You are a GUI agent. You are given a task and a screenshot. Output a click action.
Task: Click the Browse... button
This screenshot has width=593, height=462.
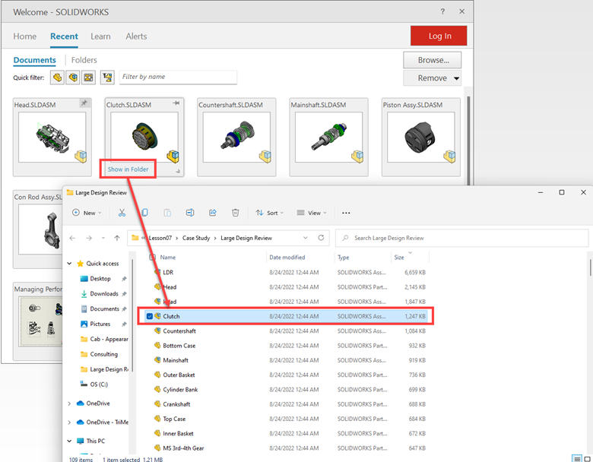point(433,60)
